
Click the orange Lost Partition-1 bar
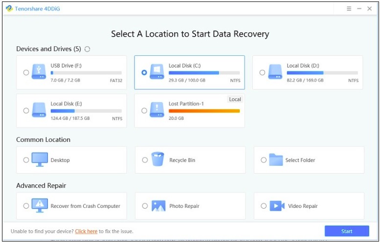(x=204, y=111)
